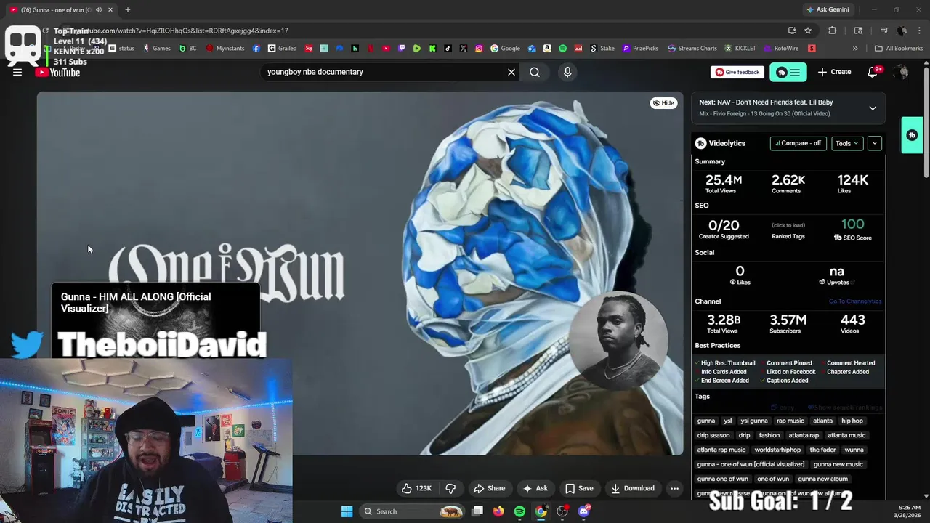Open YouTube notifications bell
This screenshot has width=930, height=523.
(874, 72)
